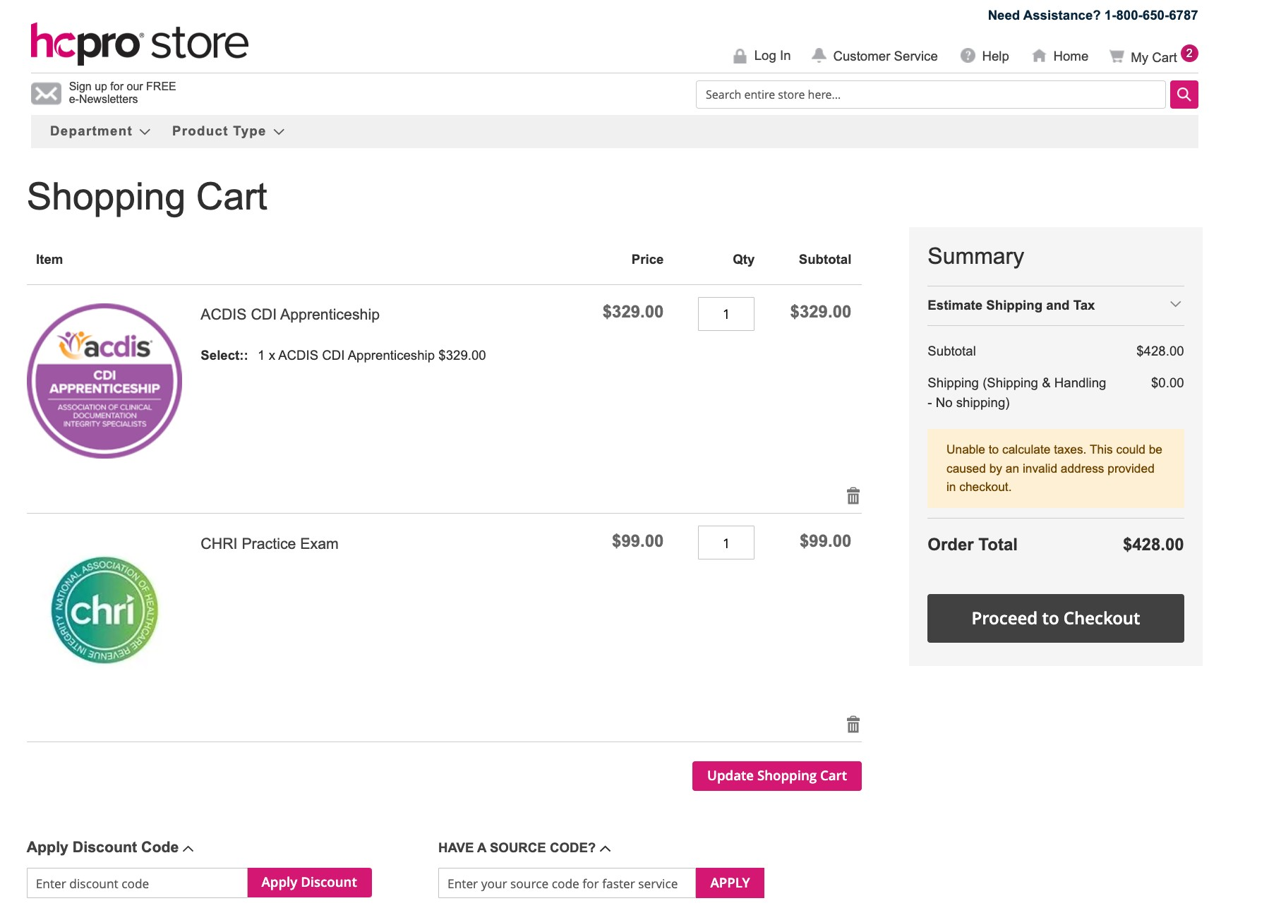Click the Update Shopping Cart button

[776, 776]
